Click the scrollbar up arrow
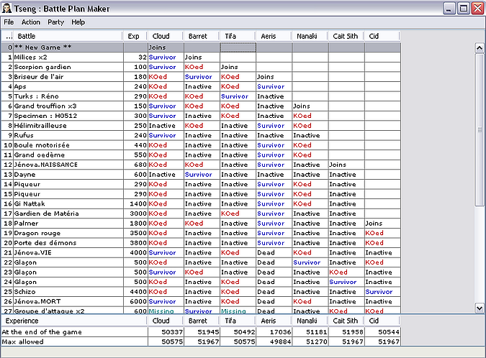486x358 pixels. (480, 48)
